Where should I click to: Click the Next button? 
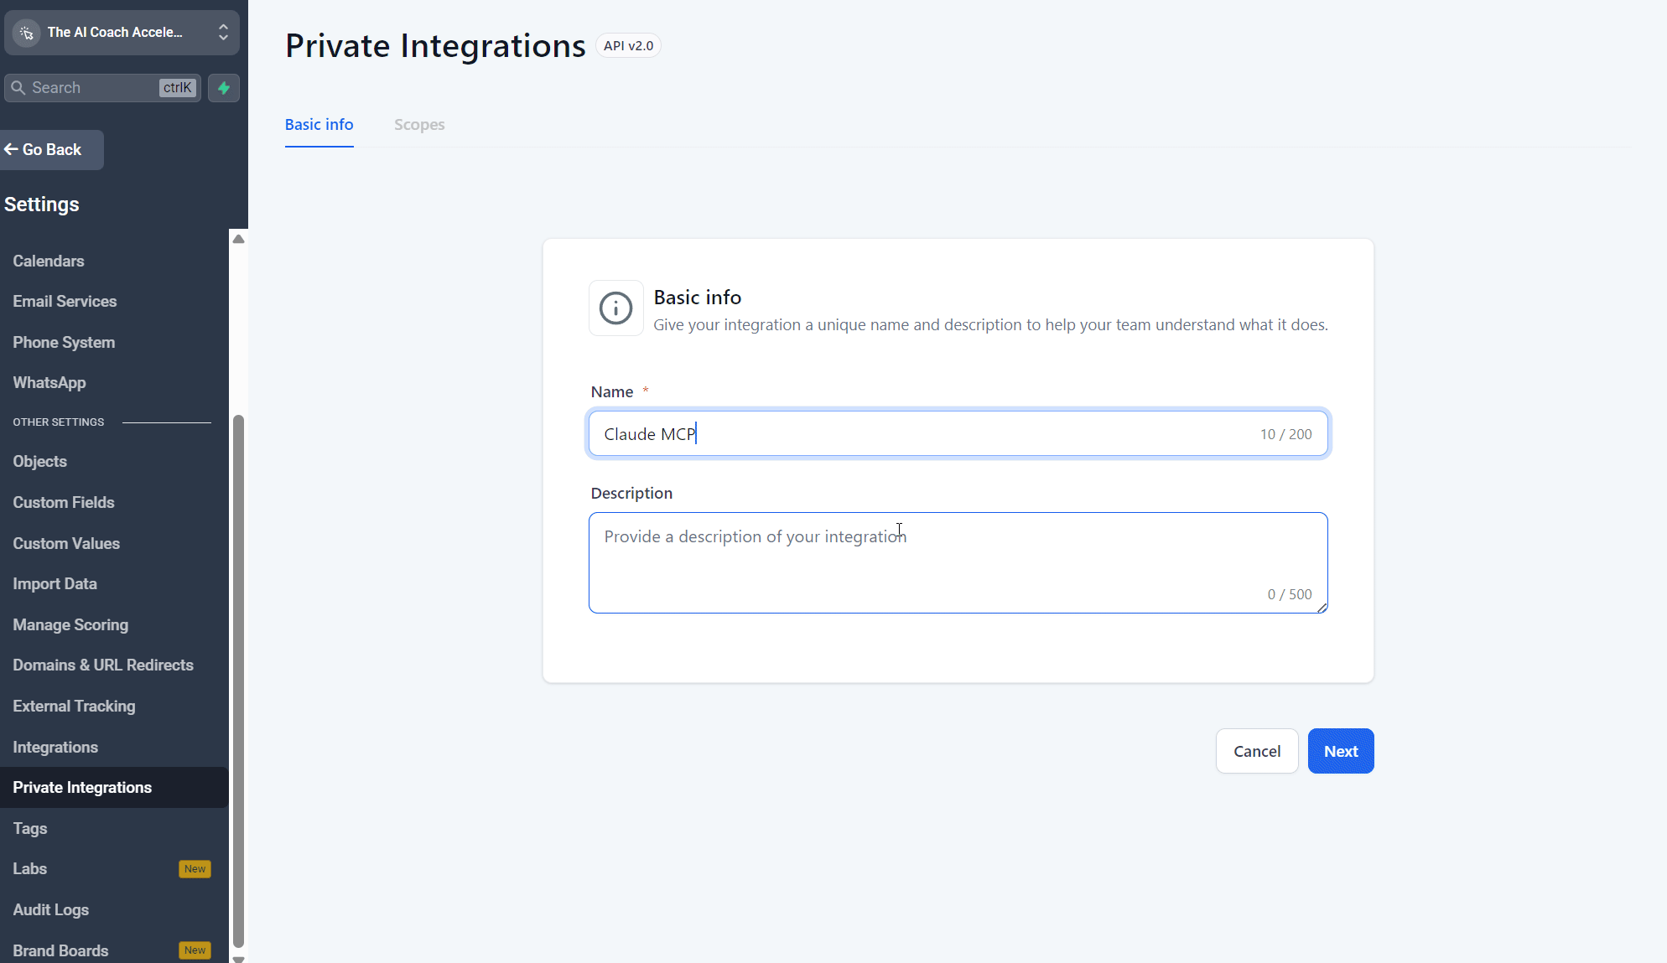point(1341,751)
